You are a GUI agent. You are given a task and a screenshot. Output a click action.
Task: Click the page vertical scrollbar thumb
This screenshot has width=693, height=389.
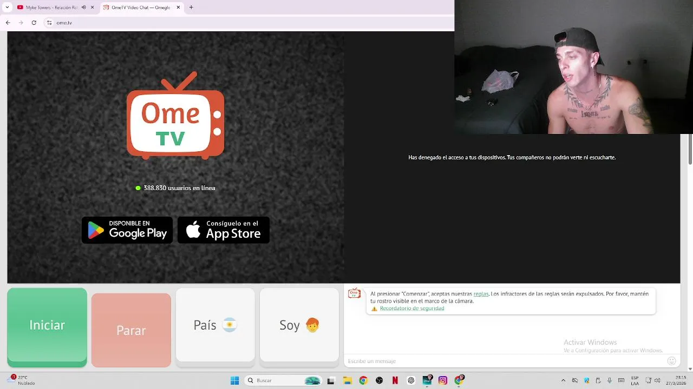coord(690,149)
